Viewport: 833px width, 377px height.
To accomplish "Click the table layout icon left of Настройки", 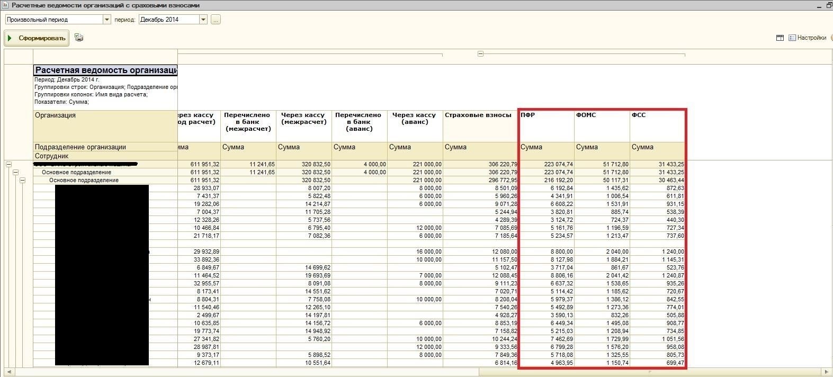I will [780, 38].
